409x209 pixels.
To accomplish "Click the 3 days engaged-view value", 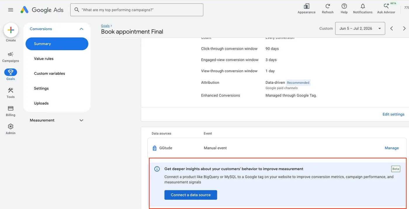I will [x=271, y=60].
